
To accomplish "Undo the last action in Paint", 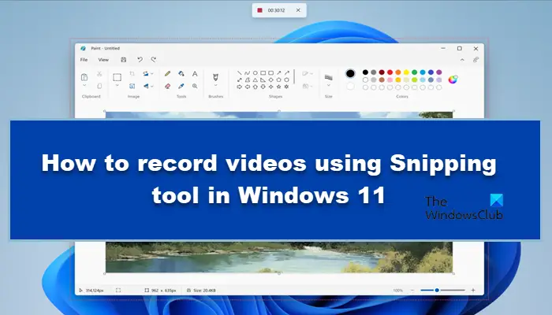I will click(140, 60).
